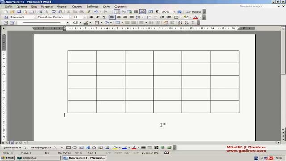
Task: Open the Вставка menu
Action: (46, 6)
